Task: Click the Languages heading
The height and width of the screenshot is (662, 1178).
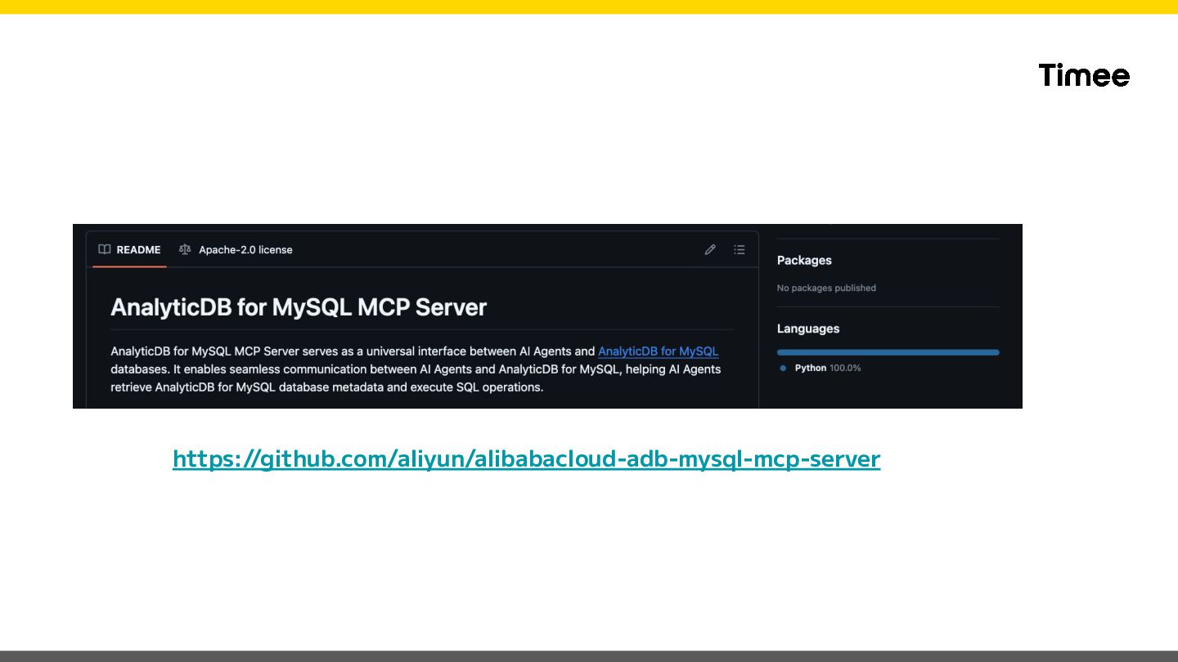Action: pyautogui.click(x=808, y=329)
